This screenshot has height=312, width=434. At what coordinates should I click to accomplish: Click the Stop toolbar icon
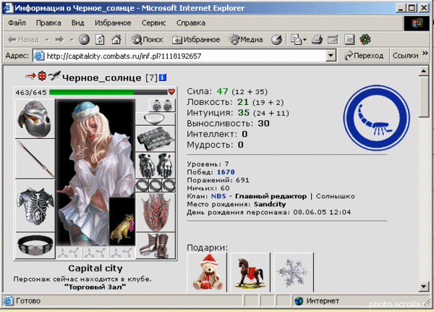click(x=84, y=40)
